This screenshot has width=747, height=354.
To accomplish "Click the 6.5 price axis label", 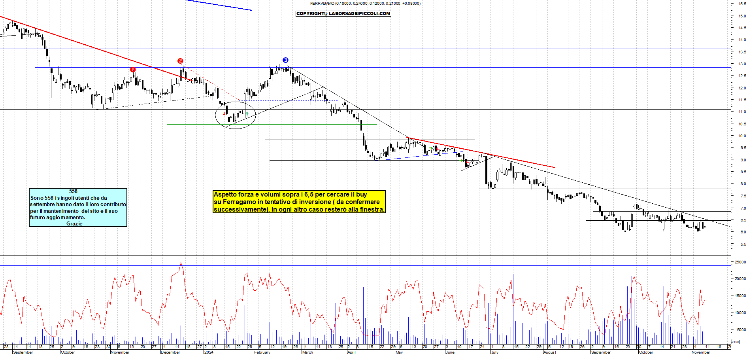I will tap(743, 220).
